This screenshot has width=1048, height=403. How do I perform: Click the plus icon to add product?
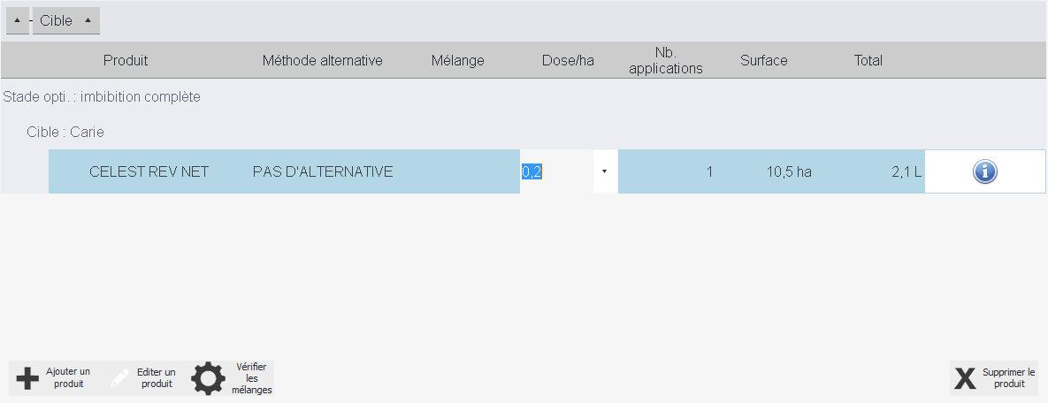[x=27, y=378]
